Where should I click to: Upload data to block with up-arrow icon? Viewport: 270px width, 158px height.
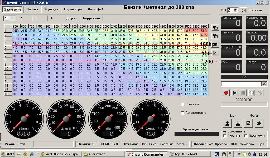(x=227, y=123)
